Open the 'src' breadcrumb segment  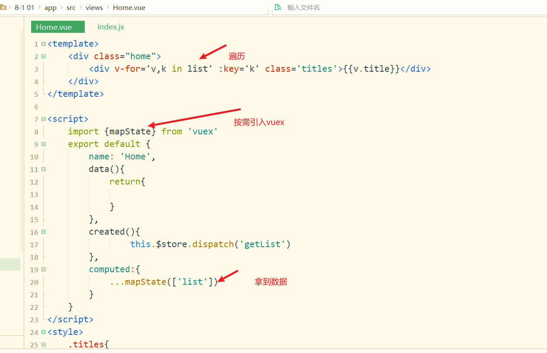tap(71, 8)
